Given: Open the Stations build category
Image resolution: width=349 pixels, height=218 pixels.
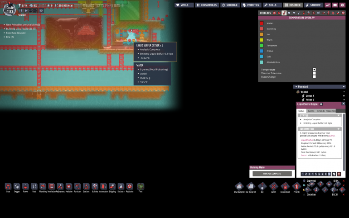Looking at the screenshot, I should click(x=87, y=187).
